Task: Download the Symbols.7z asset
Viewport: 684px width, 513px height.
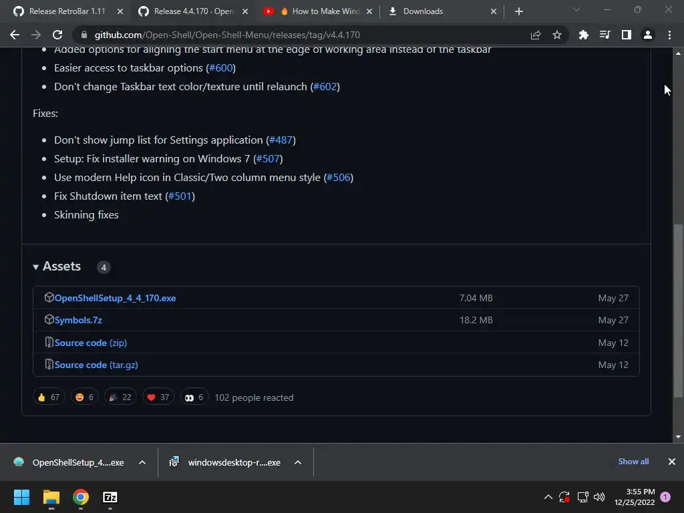Action: point(78,320)
